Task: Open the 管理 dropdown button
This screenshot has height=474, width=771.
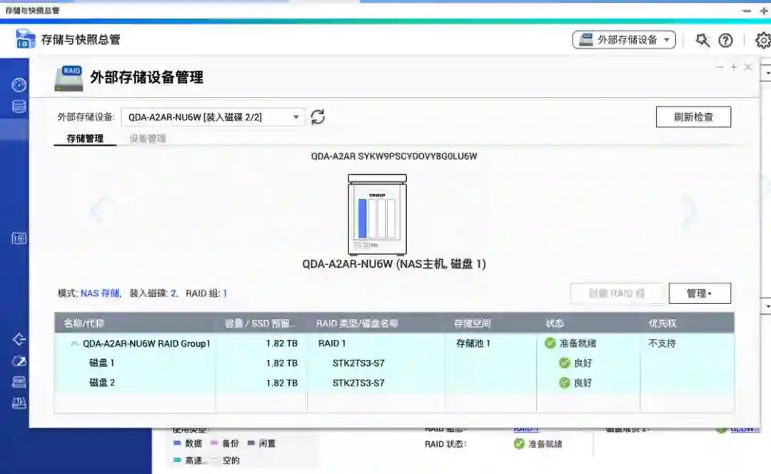Action: pyautogui.click(x=700, y=293)
